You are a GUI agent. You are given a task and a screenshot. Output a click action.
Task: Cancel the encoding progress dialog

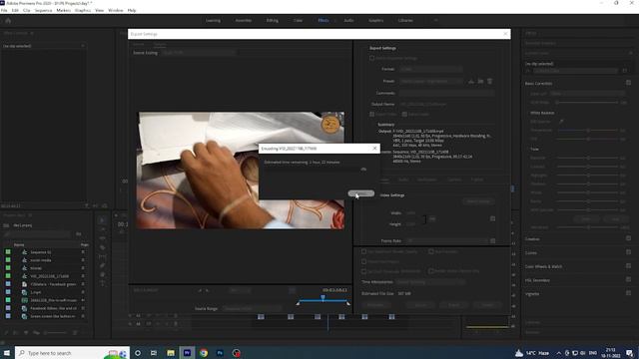pyautogui.click(x=361, y=193)
